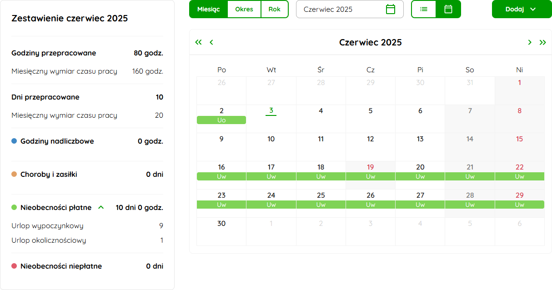The height and width of the screenshot is (290, 552).
Task: Click Uw leave bar on June 27
Action: pyautogui.click(x=420, y=205)
